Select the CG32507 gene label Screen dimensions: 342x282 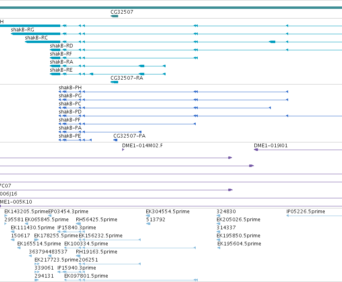point(122,12)
